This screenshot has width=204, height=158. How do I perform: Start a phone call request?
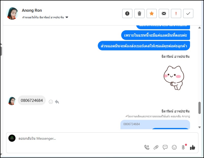[x=147, y=147]
